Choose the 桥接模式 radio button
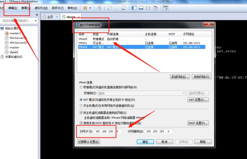Screen dimensions: 247x159 [x=81, y=87]
